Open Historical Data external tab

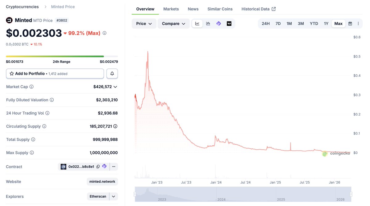(259, 9)
